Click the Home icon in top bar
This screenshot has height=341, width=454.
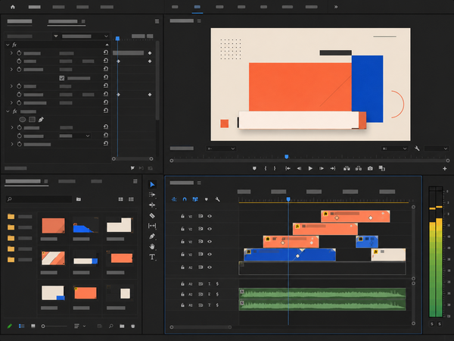[13, 7]
